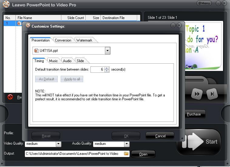Select row 1 in the file list
Screen dimensions: 230x167
coord(13,23)
